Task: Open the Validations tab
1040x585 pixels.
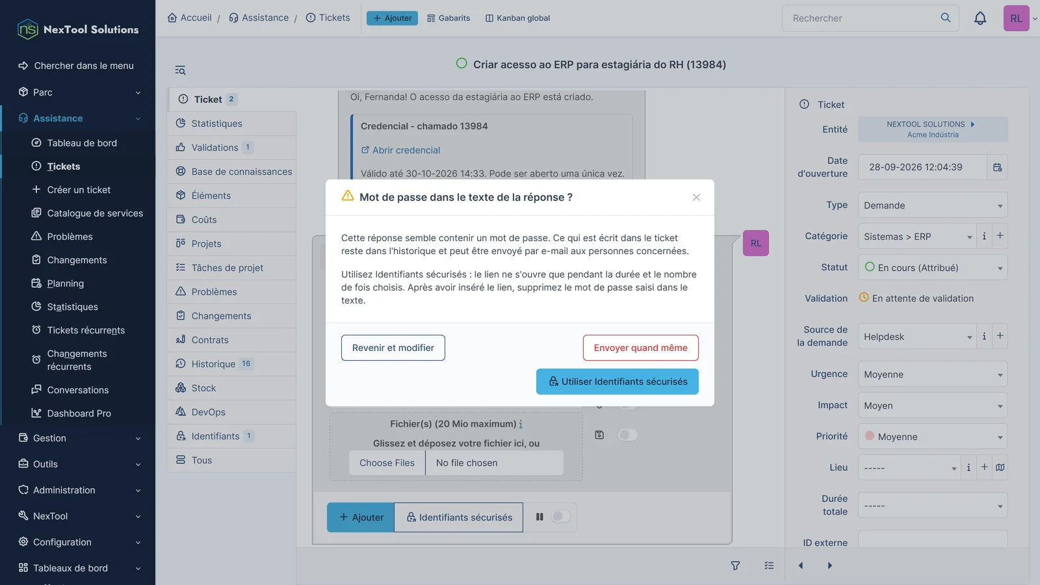Action: [x=231, y=148]
